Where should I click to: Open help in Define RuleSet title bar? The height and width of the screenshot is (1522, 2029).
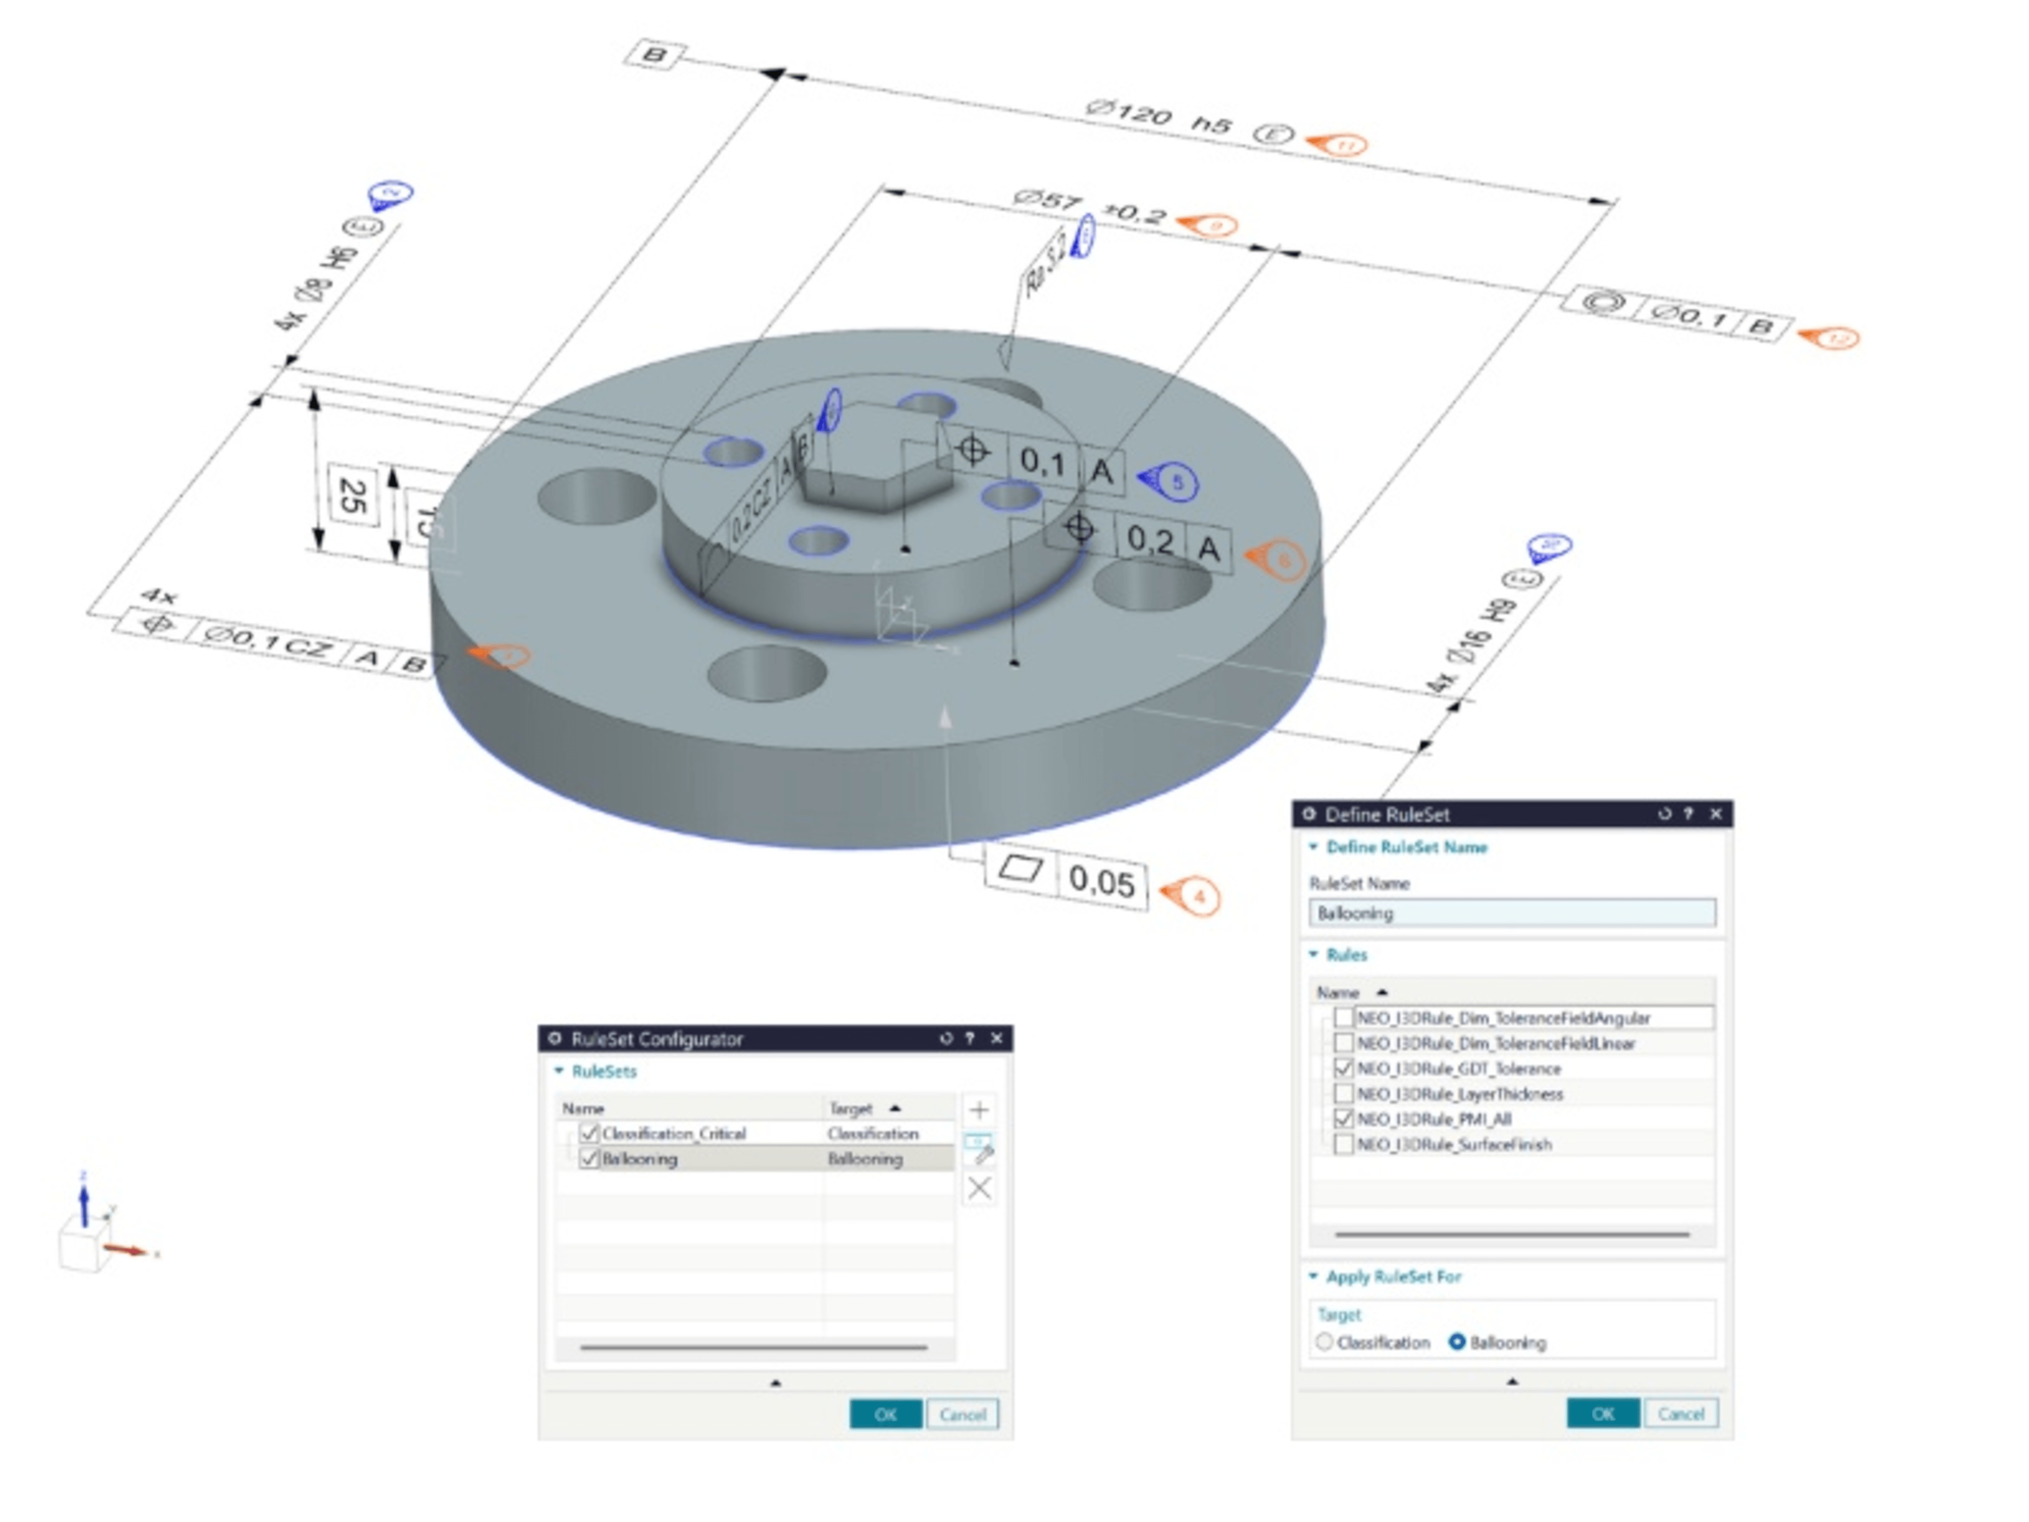1688,814
